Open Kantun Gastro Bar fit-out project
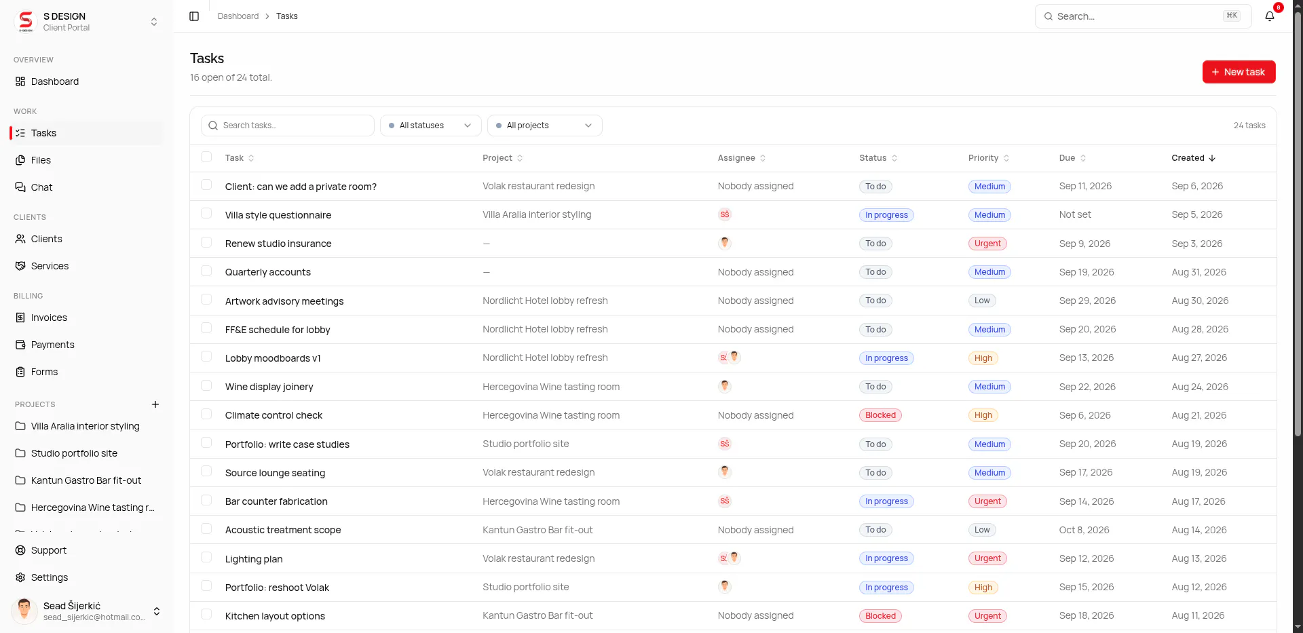Viewport: 1303px width, 633px height. [87, 480]
